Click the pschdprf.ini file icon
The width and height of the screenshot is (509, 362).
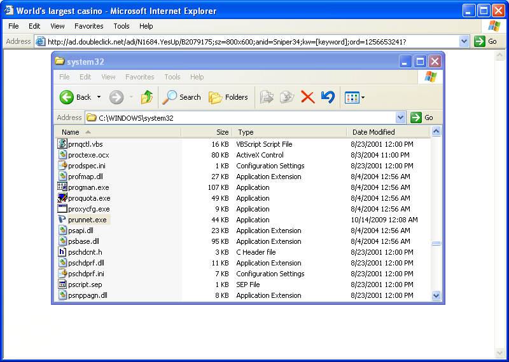(62, 274)
